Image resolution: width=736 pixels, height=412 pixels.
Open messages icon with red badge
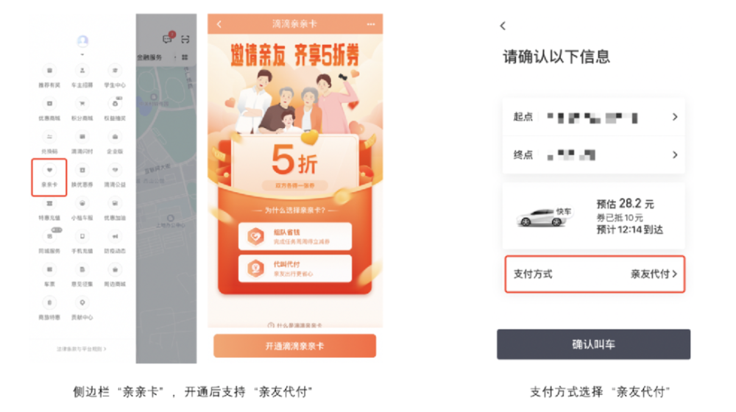click(x=168, y=38)
